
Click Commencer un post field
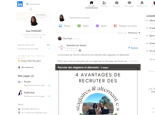click(103, 18)
